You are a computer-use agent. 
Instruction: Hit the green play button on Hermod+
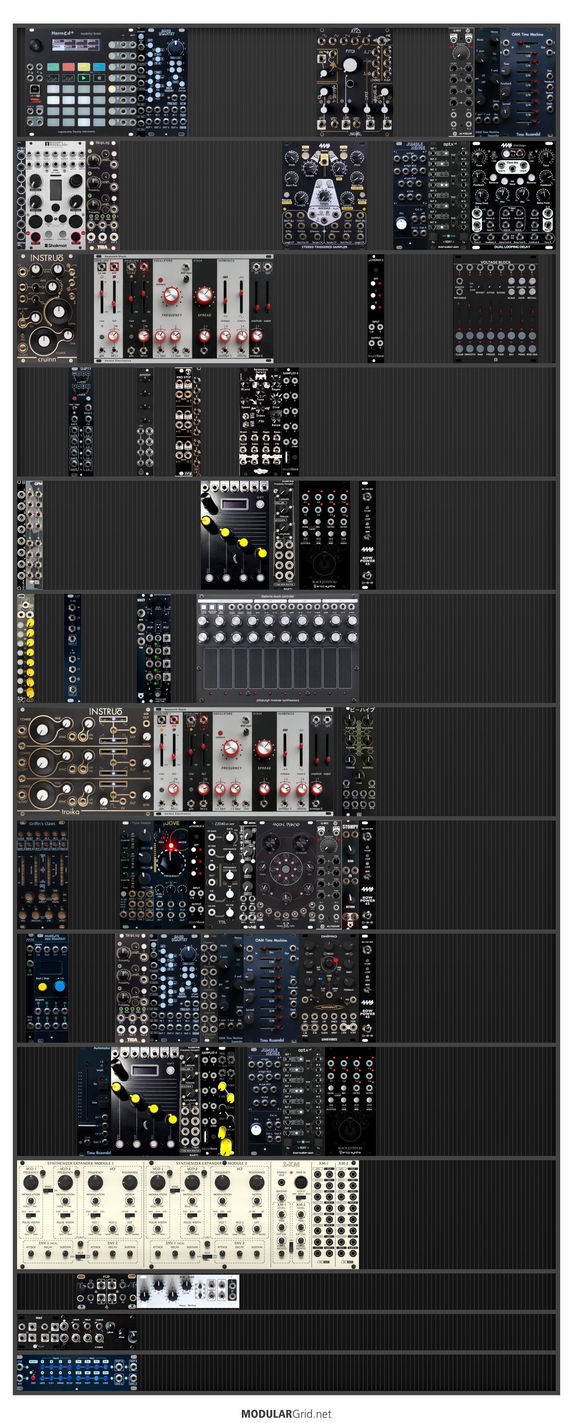click(83, 78)
